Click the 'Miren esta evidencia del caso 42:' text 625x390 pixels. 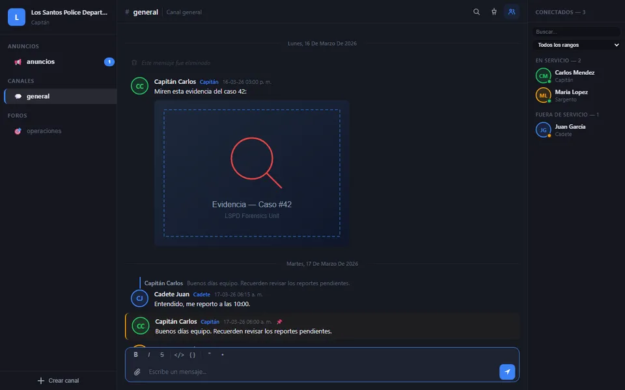coord(200,92)
